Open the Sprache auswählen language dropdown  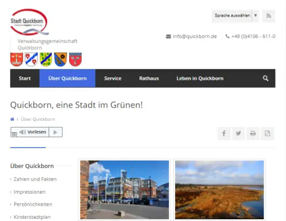click(x=232, y=15)
